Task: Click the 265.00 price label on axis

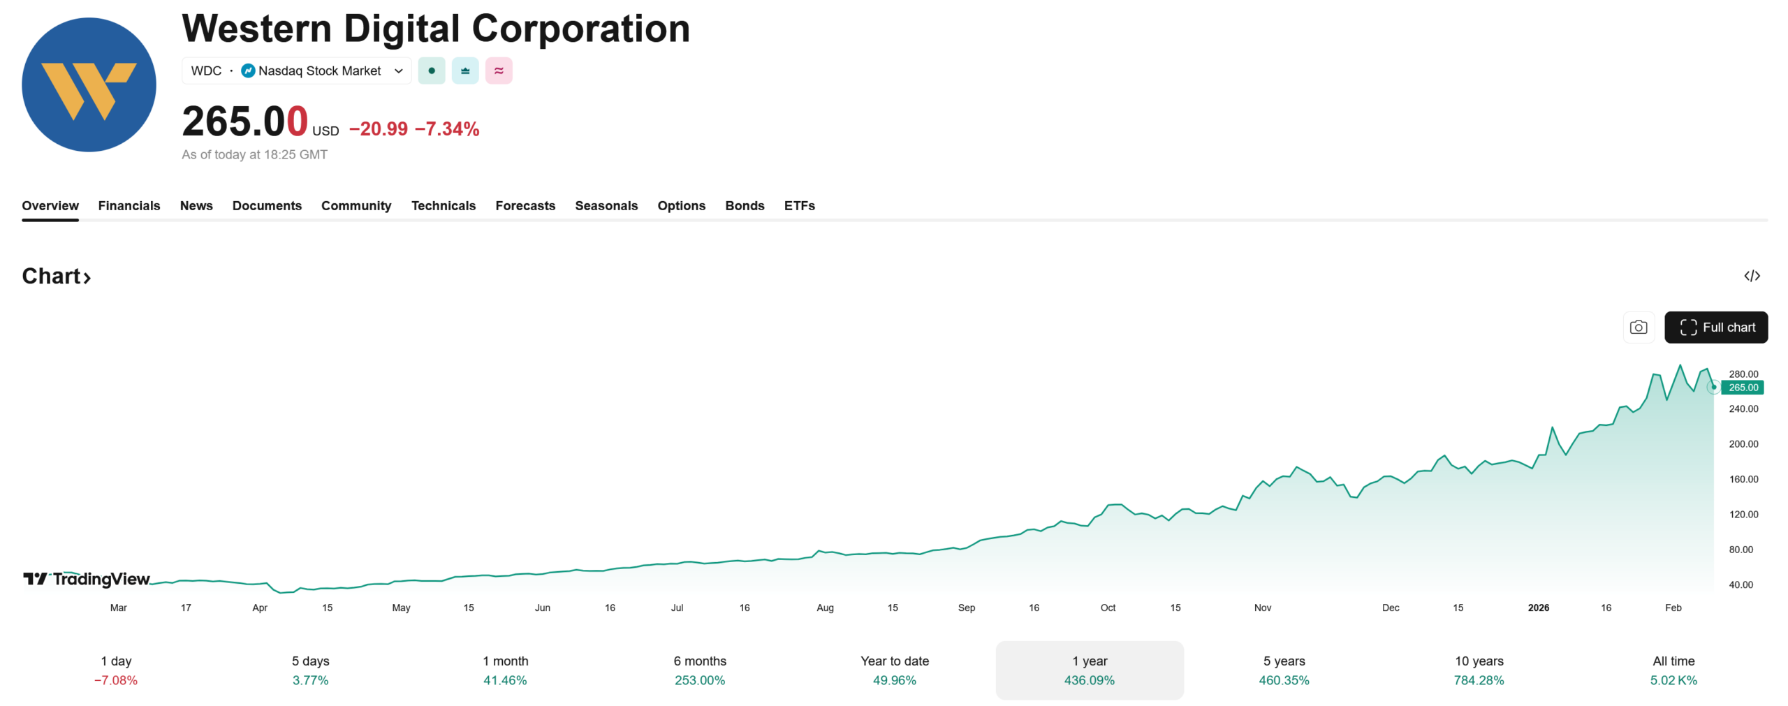Action: click(x=1743, y=388)
